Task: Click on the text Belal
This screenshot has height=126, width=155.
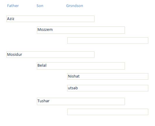Action: coord(42,65)
